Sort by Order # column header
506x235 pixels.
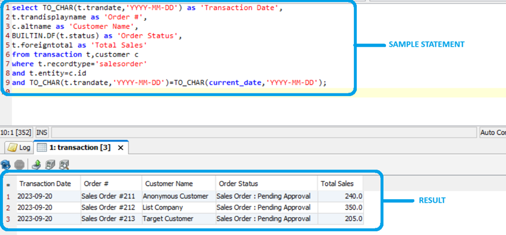111,184
